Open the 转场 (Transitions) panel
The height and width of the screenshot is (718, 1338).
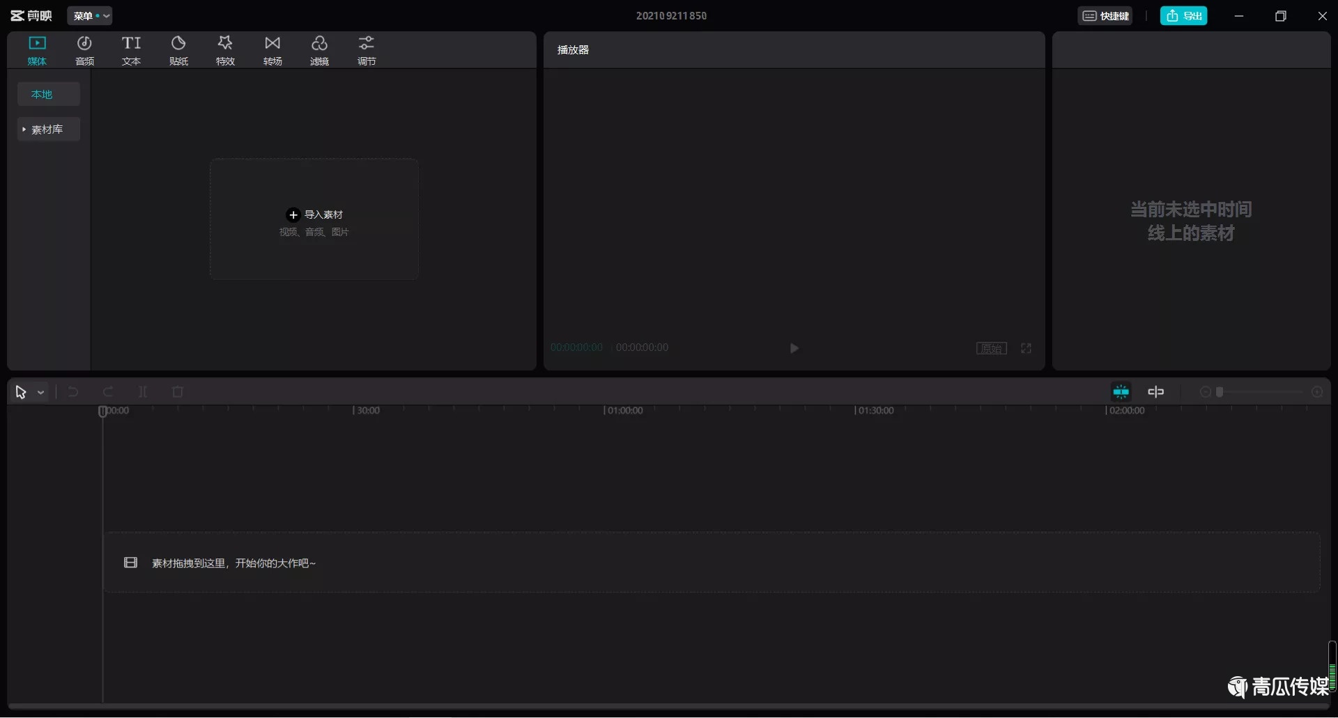coord(272,50)
